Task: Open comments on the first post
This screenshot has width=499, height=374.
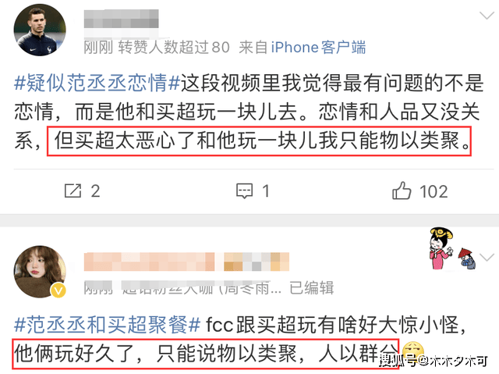Action: pyautogui.click(x=244, y=191)
